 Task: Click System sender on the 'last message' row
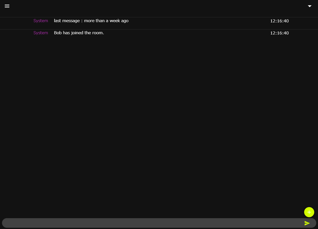pyautogui.click(x=41, y=21)
